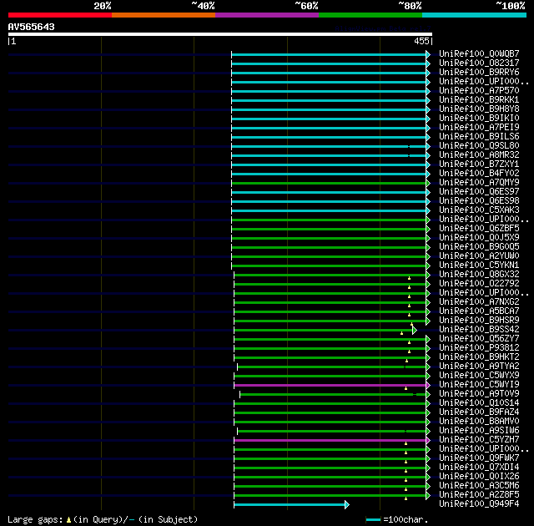534x526 pixels.
Task: Open hit UniRef100_O82317
Action: tap(479, 63)
